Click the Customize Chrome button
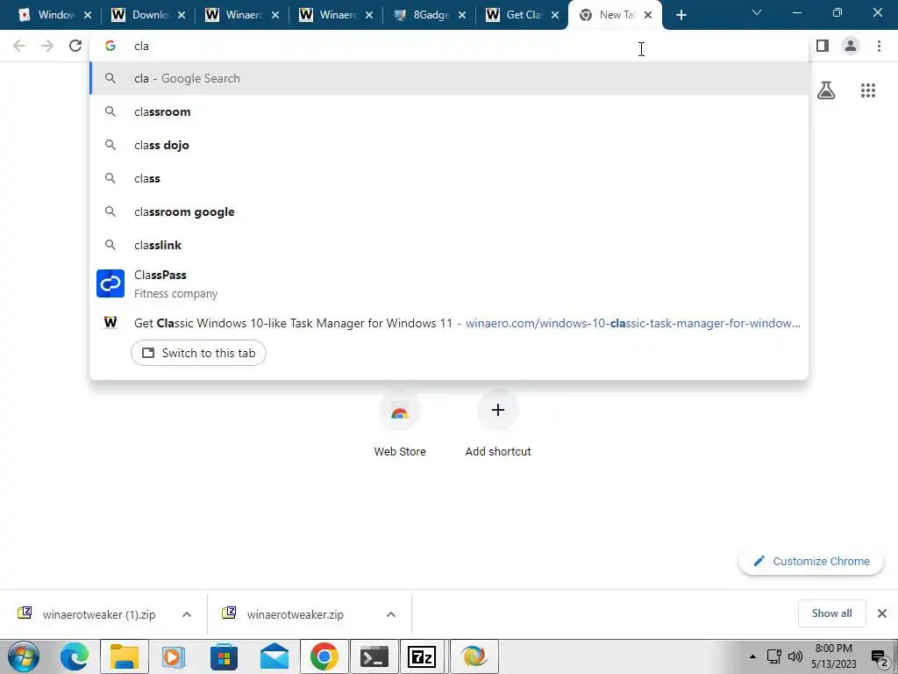This screenshot has height=674, width=898. [811, 561]
